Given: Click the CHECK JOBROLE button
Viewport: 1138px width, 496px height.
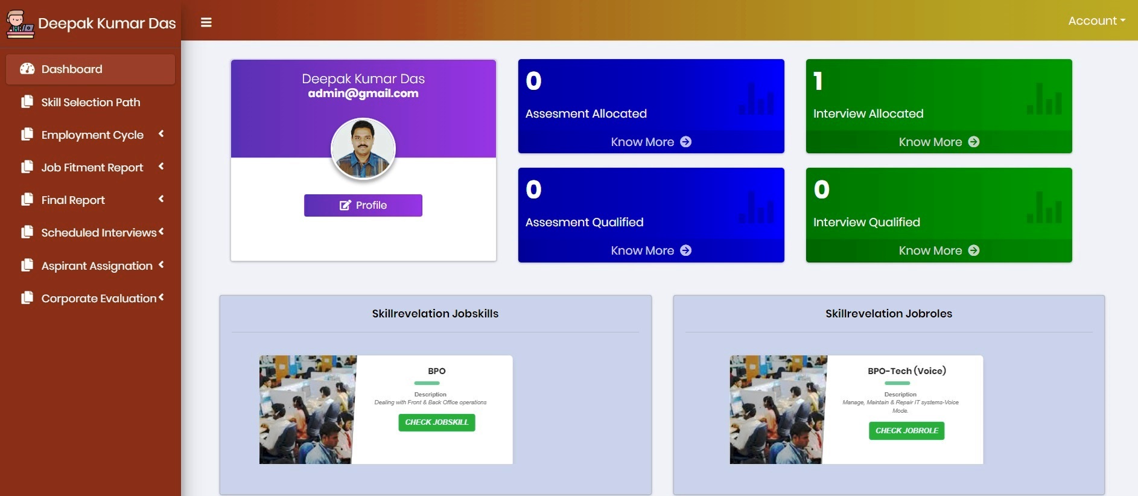Looking at the screenshot, I should [x=907, y=431].
